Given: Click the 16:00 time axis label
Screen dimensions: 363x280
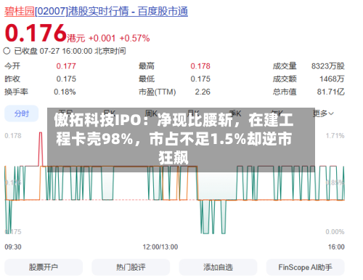Looking at the screenshot, I should pos(336,247).
